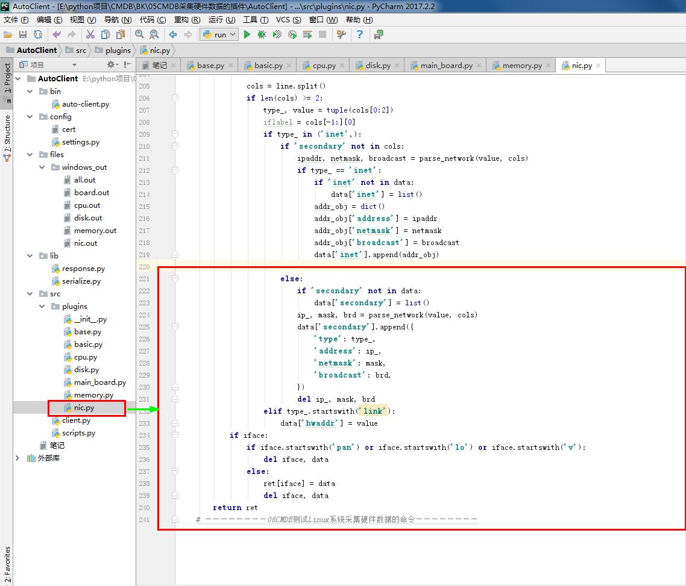
Task: Click the Profile run icon
Action: (x=292, y=34)
